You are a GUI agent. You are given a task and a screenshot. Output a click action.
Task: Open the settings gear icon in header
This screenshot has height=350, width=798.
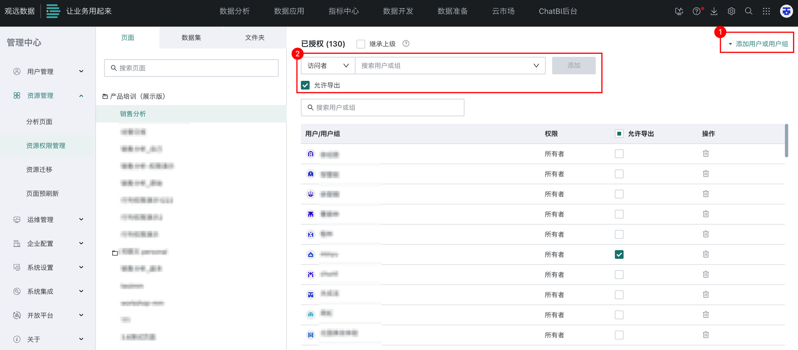731,11
